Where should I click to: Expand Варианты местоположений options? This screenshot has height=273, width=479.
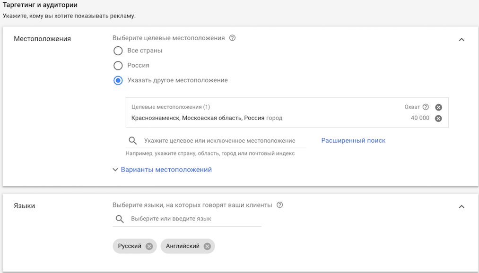tap(162, 170)
